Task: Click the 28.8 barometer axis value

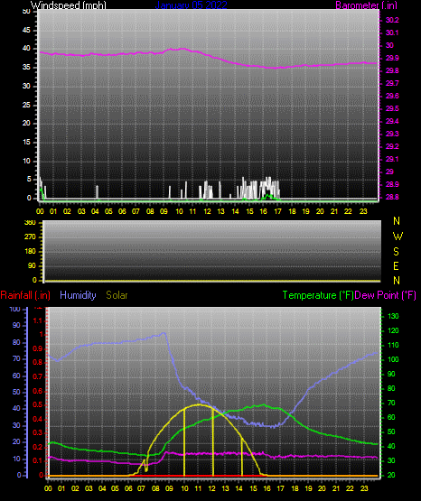Action: [x=392, y=197]
